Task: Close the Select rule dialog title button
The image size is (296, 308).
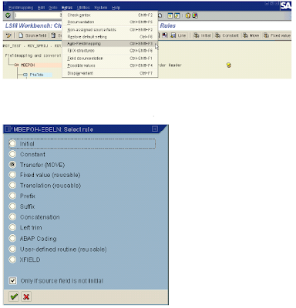Action: point(155,129)
